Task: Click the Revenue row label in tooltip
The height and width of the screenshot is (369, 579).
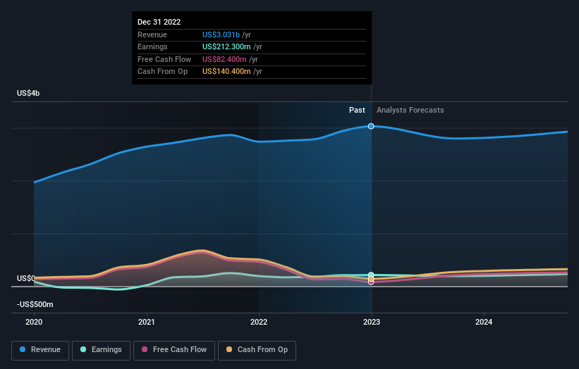Action: 152,35
